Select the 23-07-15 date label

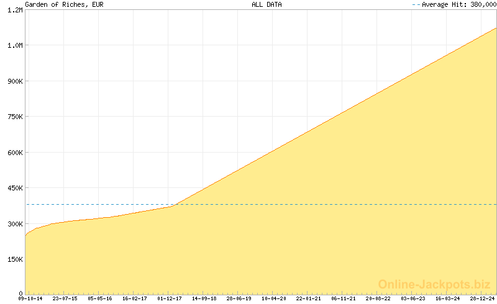click(x=65, y=298)
